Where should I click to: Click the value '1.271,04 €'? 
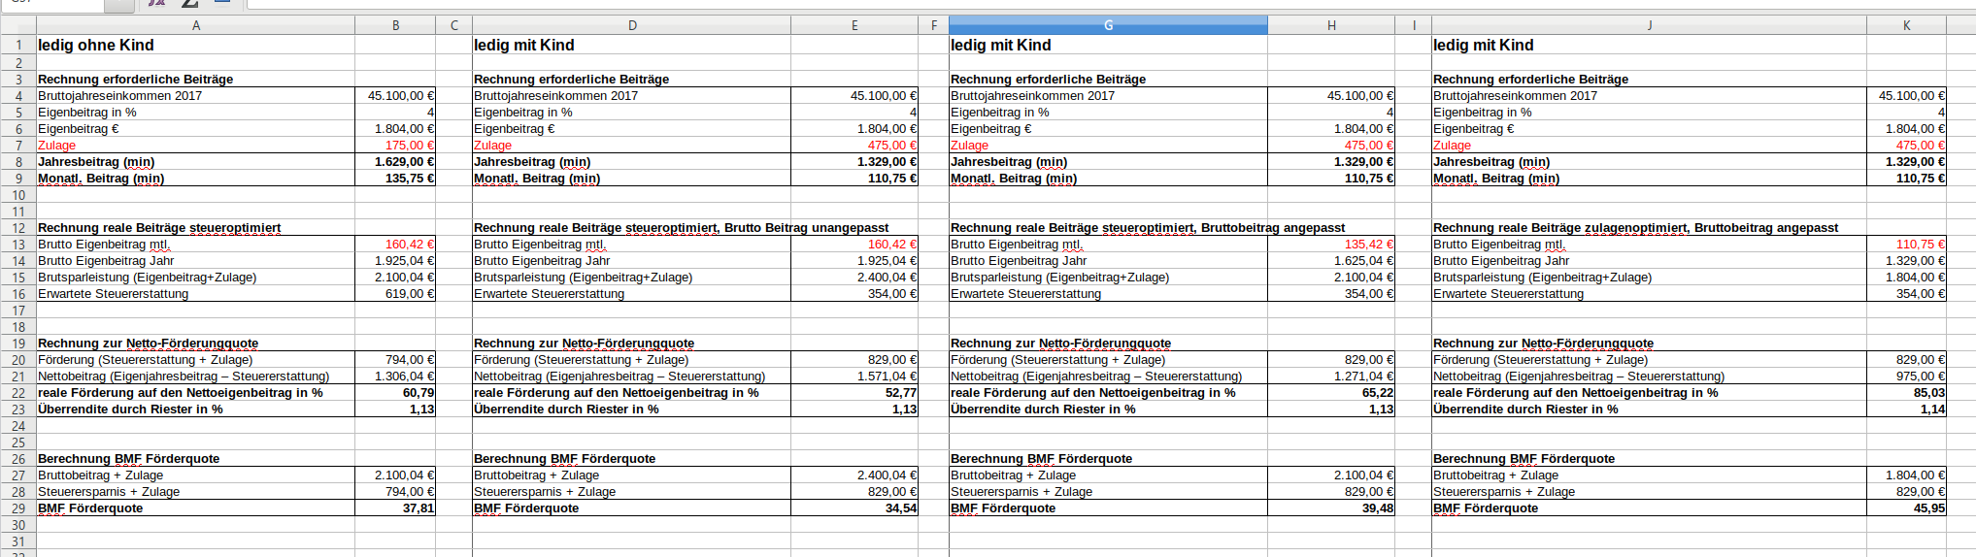1364,377
